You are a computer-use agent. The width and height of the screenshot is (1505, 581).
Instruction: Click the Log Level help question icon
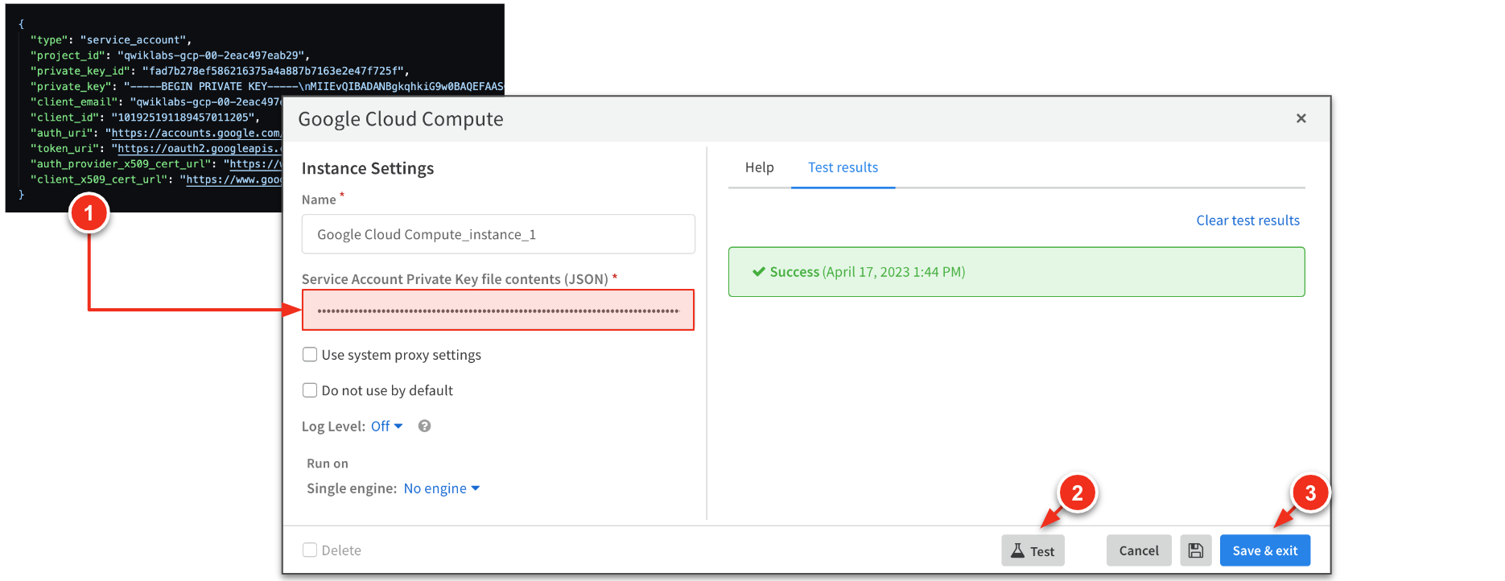tap(424, 426)
